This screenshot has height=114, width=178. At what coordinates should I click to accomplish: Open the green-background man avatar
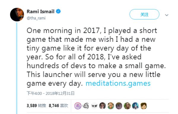pos(127,106)
